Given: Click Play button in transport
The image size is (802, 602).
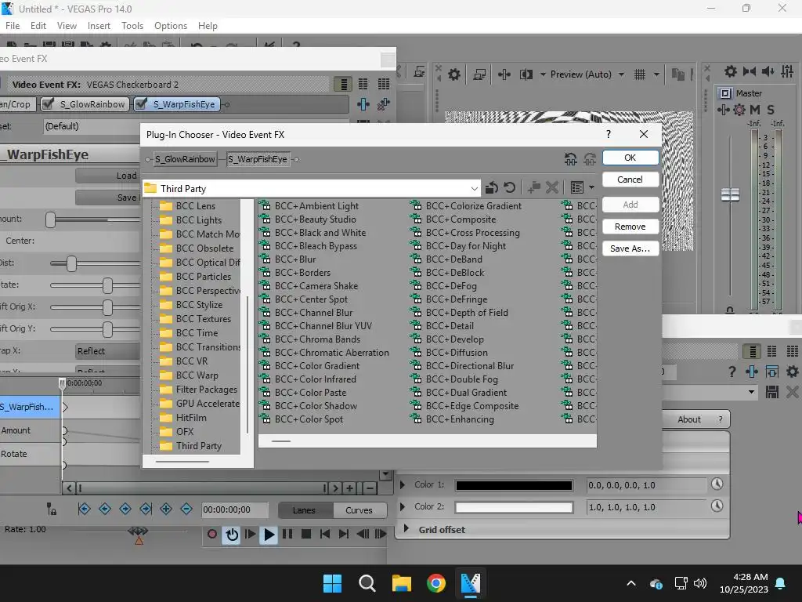Looking at the screenshot, I should pyautogui.click(x=268, y=535).
